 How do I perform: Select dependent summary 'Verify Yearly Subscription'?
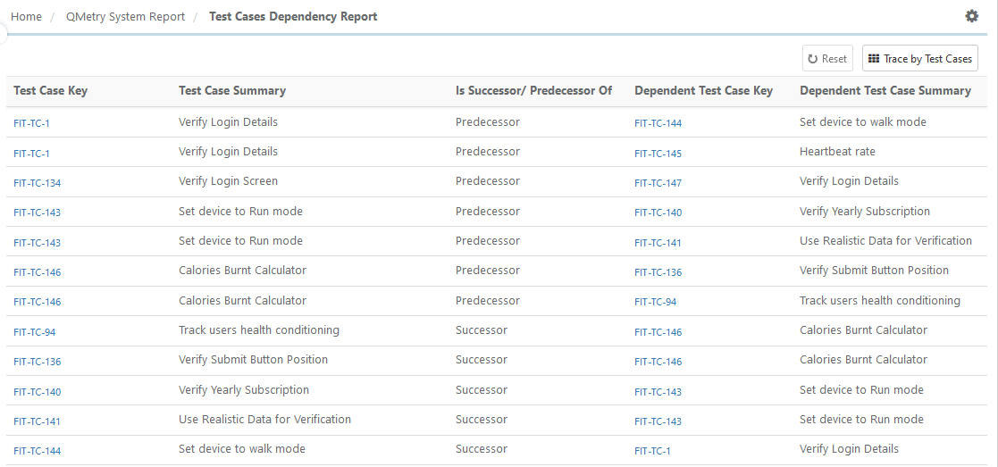[x=865, y=212]
